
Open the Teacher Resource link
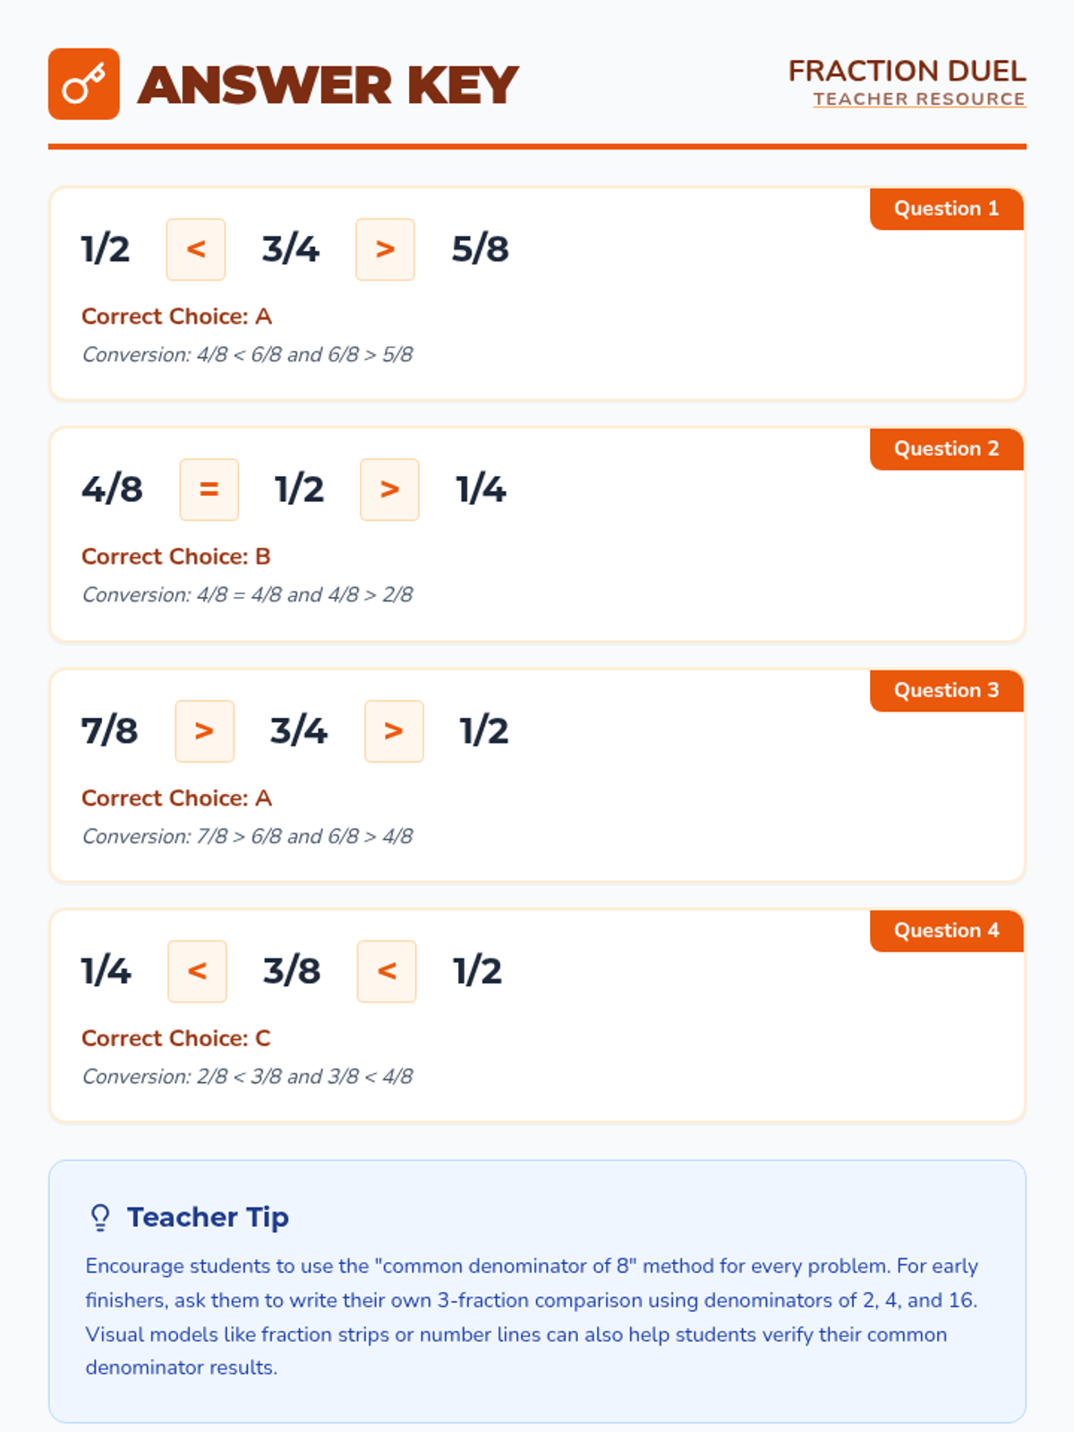(x=919, y=99)
